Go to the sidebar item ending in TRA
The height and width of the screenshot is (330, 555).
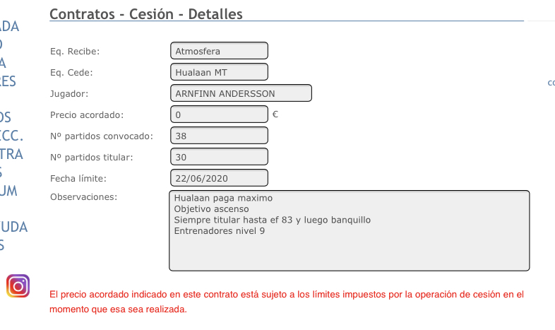[11, 154]
